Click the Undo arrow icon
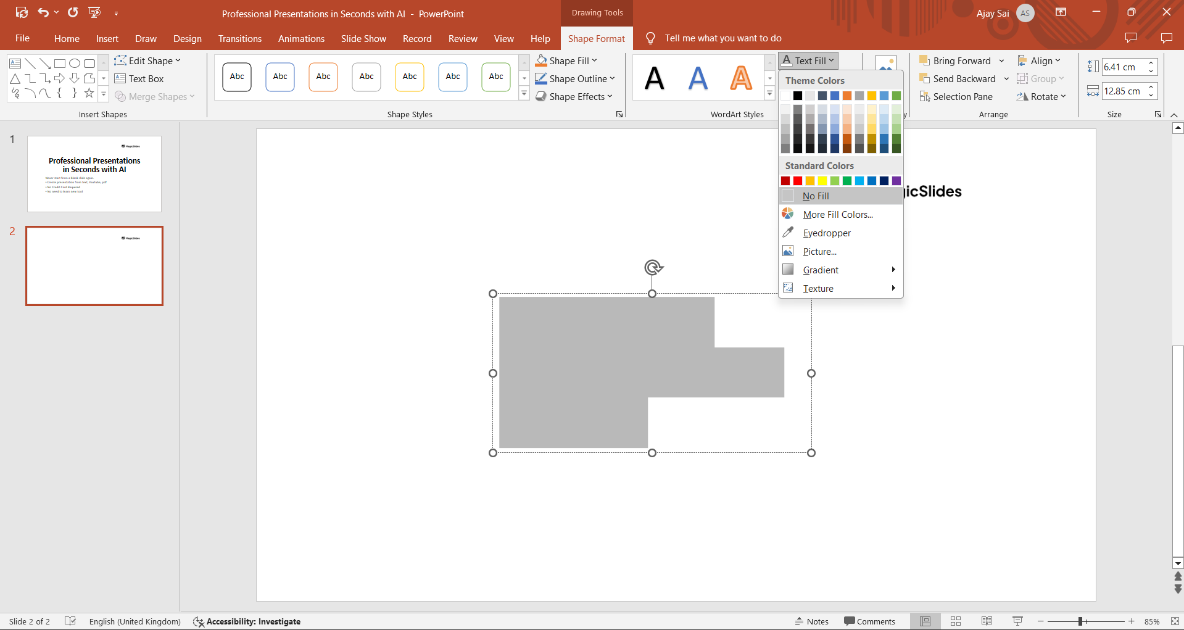Screen dimensions: 1184x630 click(x=43, y=12)
